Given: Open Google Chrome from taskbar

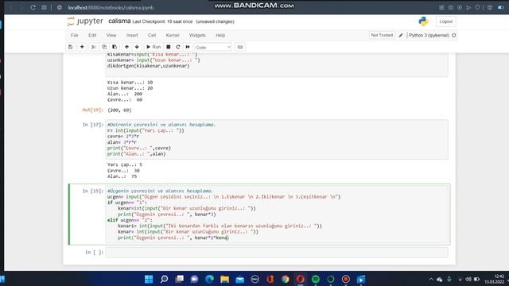Looking at the screenshot, I should pyautogui.click(x=285, y=279).
